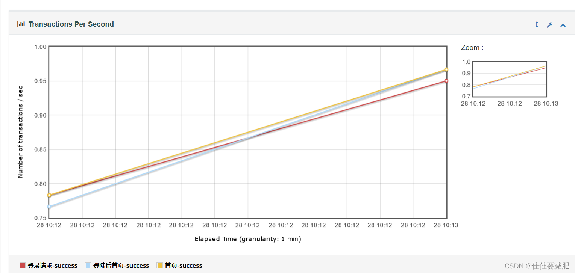Click the light blue start data point

point(49,207)
